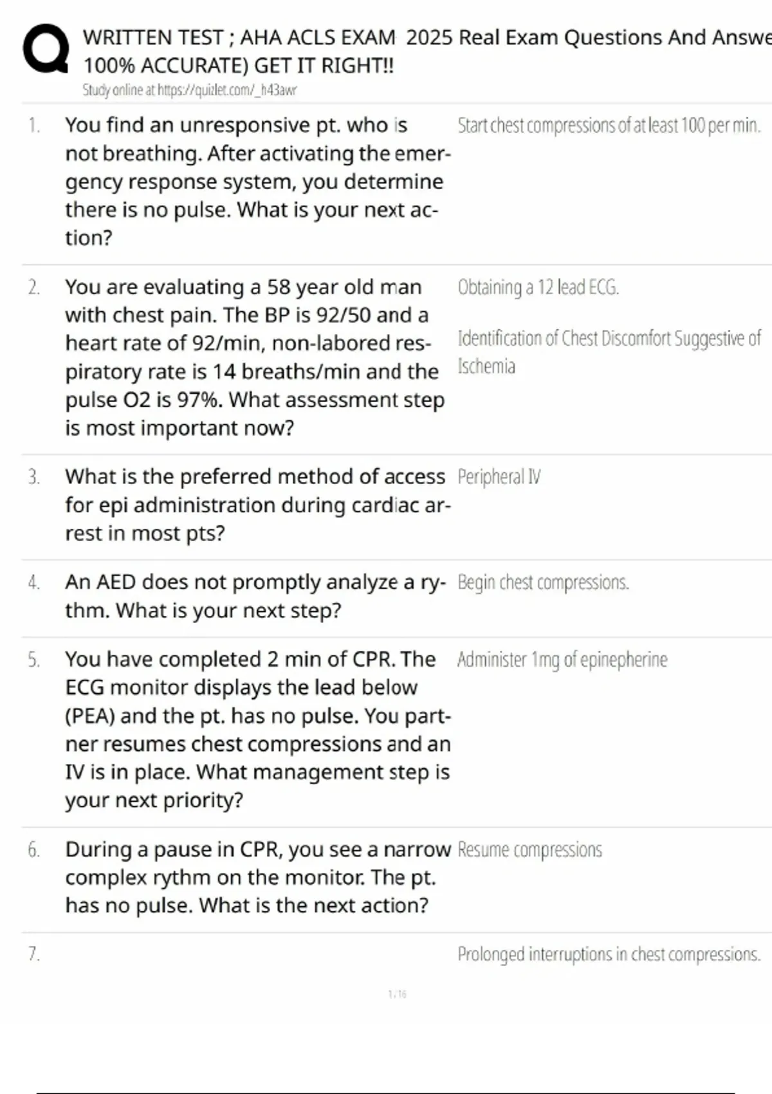Screen dimensions: 772x1094
Task: Click question 5 about PEA management
Action: pyautogui.click(x=257, y=729)
